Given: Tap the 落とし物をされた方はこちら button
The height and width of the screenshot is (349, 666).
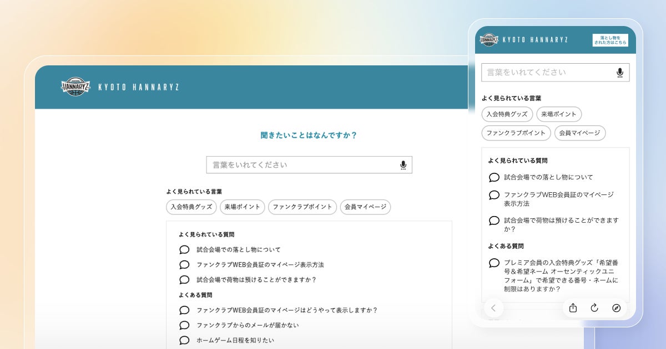Looking at the screenshot, I should pyautogui.click(x=610, y=40).
